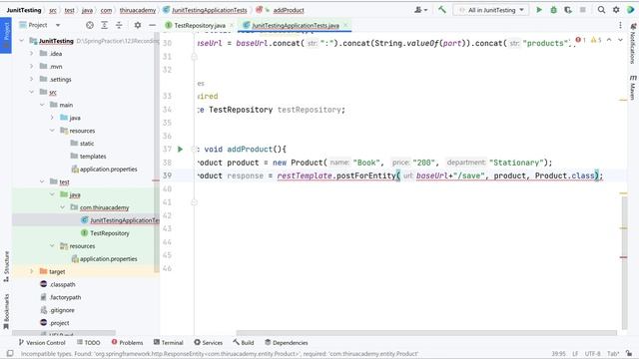Go to previous highlighted error arrow
The width and height of the screenshot is (639, 359).
[609, 40]
